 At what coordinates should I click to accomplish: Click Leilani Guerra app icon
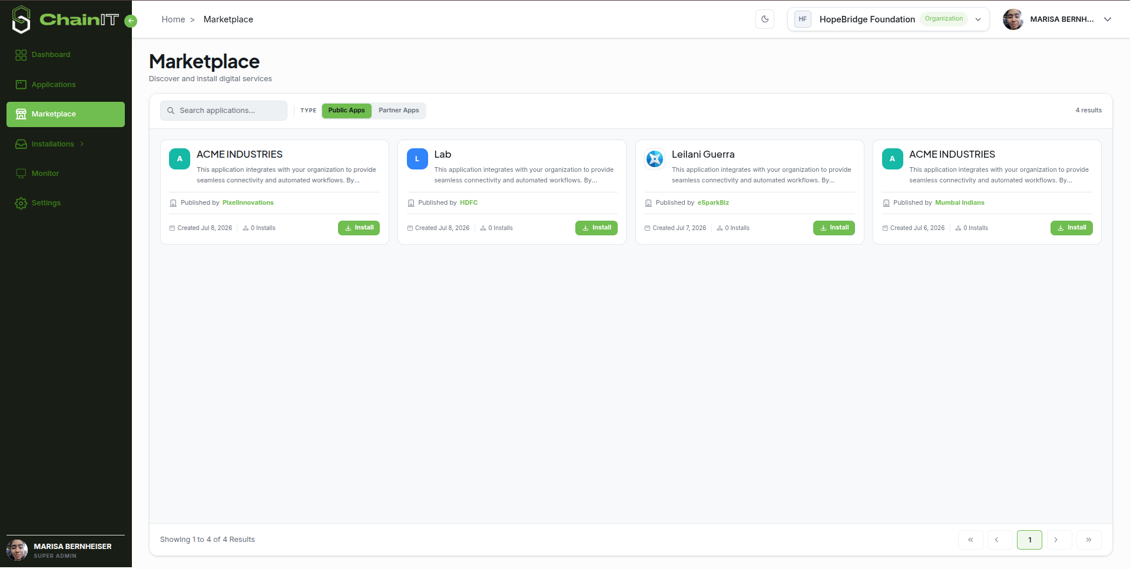click(x=655, y=159)
